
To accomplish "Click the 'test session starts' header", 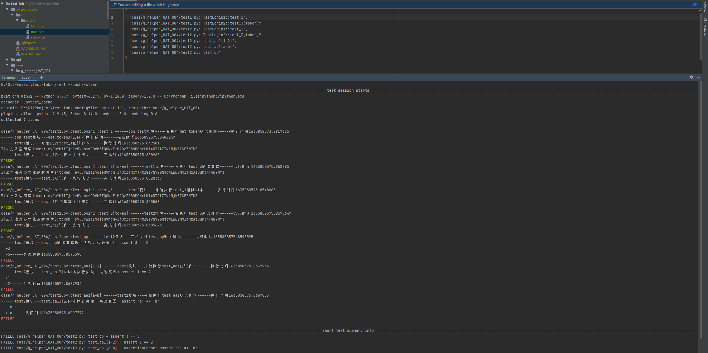I will [x=348, y=90].
